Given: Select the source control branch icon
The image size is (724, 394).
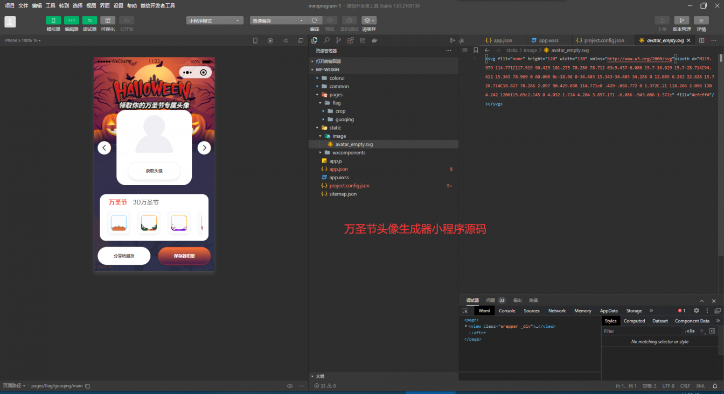Looking at the screenshot, I should coord(338,40).
